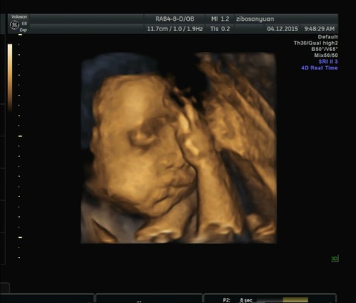The image size is (356, 303).
Task: Click the 11.7cm / 1.0 / 1.9Hz depth readout
Action: point(175,29)
